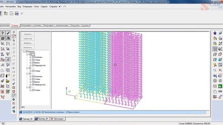The image size is (223, 125).
Task: Click the blue node-grid icon in left palette
Action: pyautogui.click(x=8, y=70)
